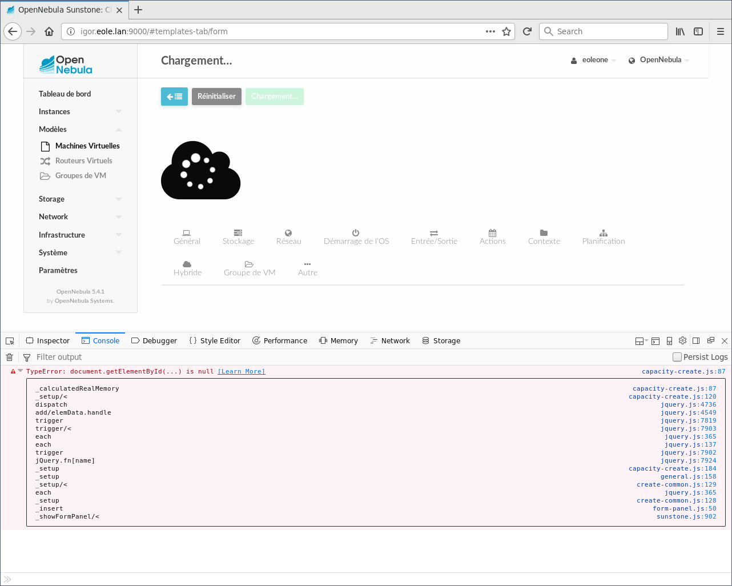732x586 pixels.
Task: Clear console output with the trash icon
Action: [9, 356]
